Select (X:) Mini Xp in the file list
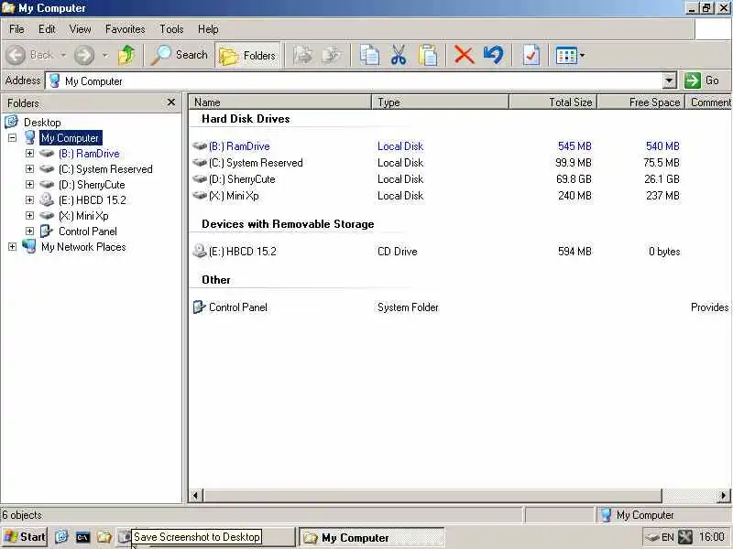This screenshot has width=733, height=549. (234, 196)
